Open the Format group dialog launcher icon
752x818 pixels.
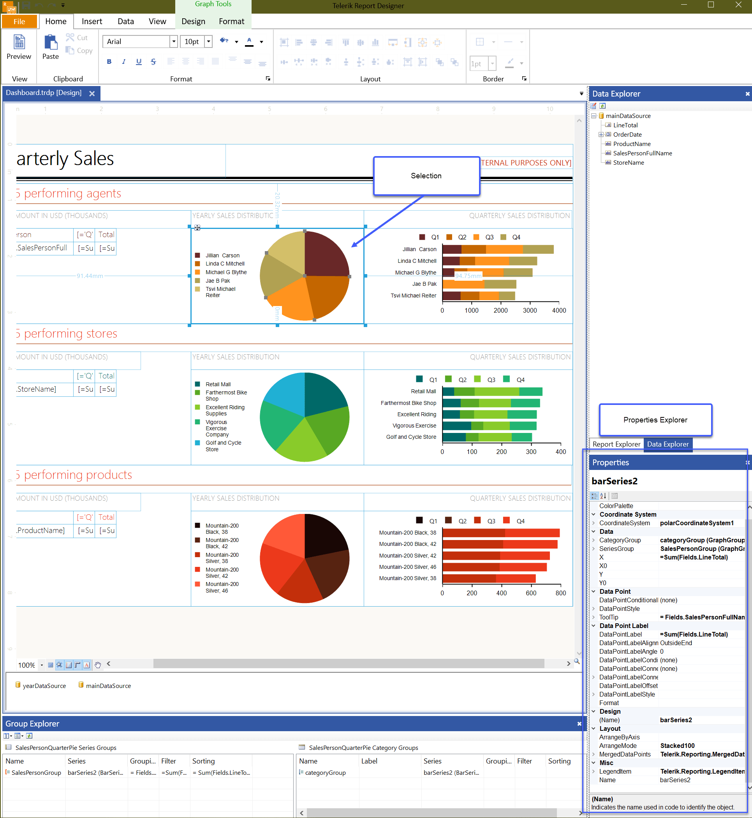(x=268, y=79)
